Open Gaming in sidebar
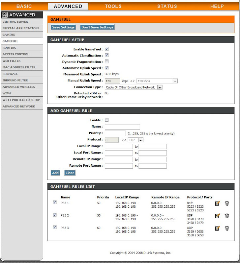 tap(22, 35)
